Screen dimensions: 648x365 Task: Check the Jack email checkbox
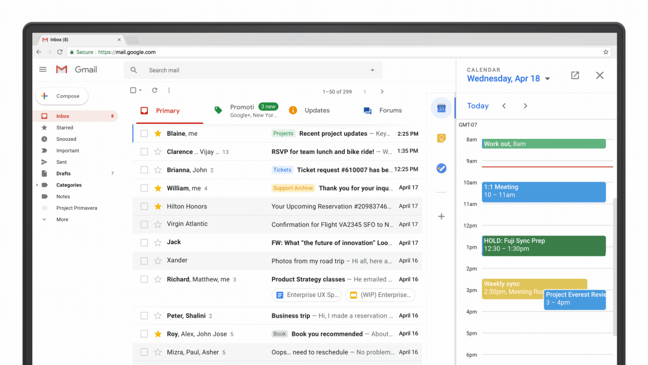point(144,242)
